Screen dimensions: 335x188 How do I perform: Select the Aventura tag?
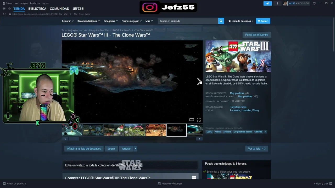click(227, 132)
